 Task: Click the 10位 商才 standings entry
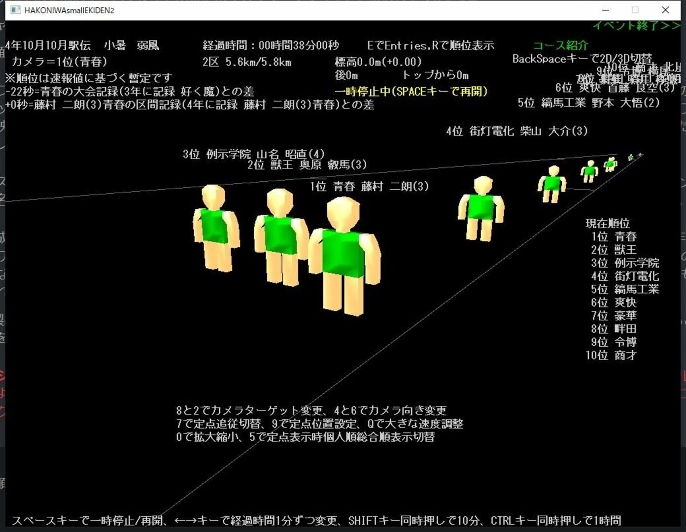(611, 356)
